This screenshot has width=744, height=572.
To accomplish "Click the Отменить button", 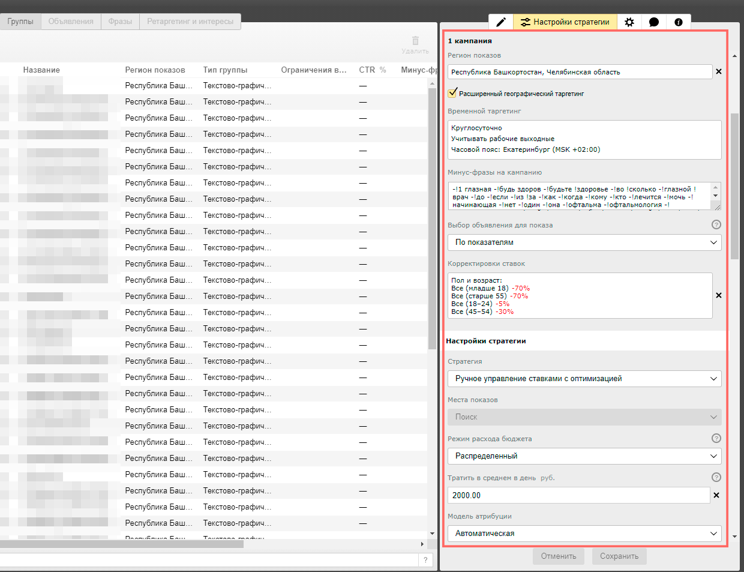I will 559,556.
